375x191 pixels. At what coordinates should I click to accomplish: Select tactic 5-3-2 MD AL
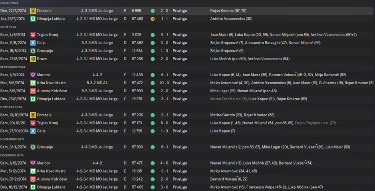coord(97,83)
